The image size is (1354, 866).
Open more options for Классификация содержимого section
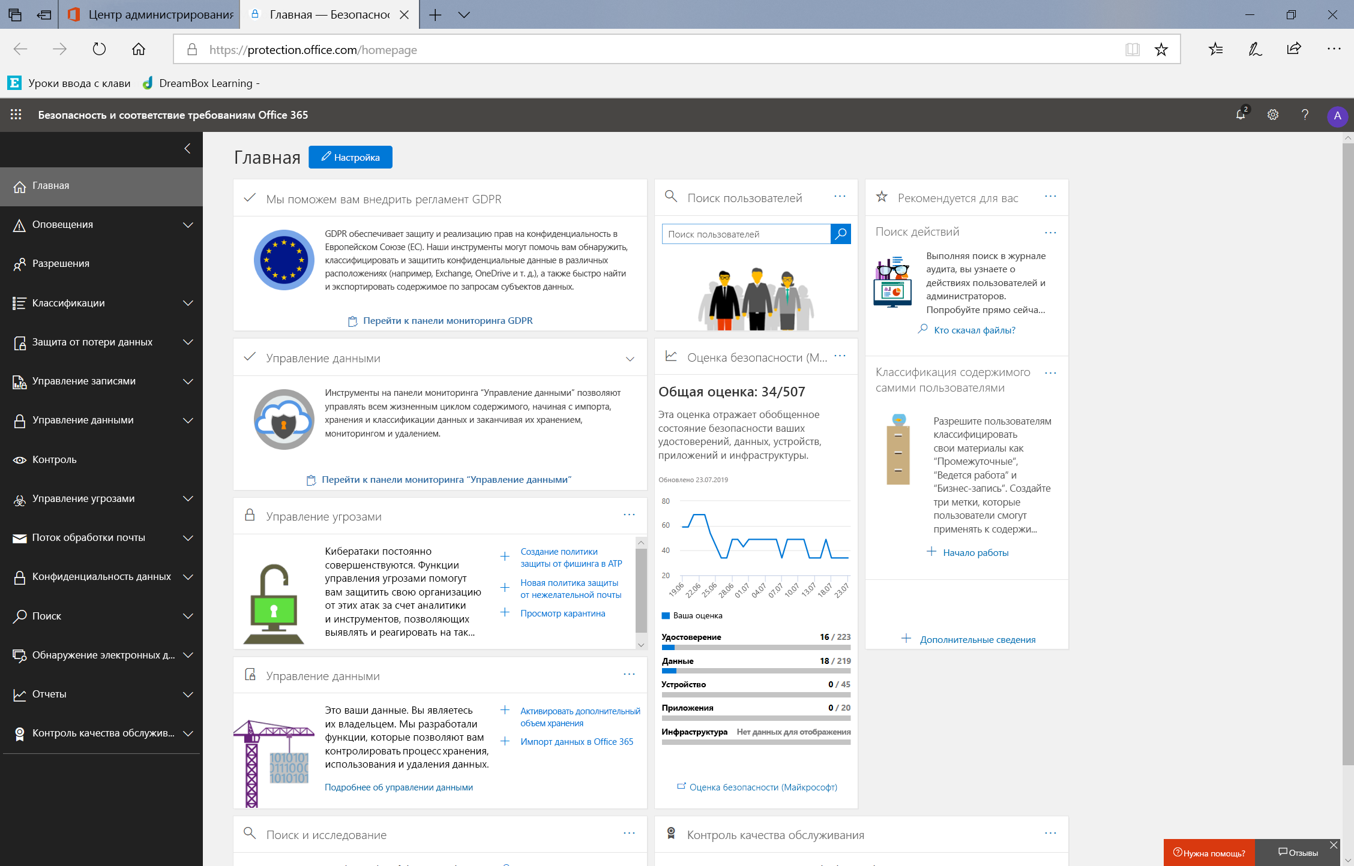(1050, 373)
